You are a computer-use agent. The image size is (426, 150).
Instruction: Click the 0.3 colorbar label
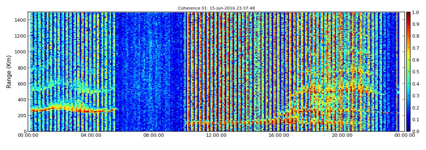(415, 96)
